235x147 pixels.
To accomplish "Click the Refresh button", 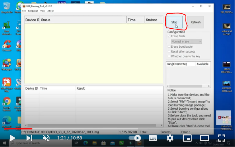I will coord(196,22).
